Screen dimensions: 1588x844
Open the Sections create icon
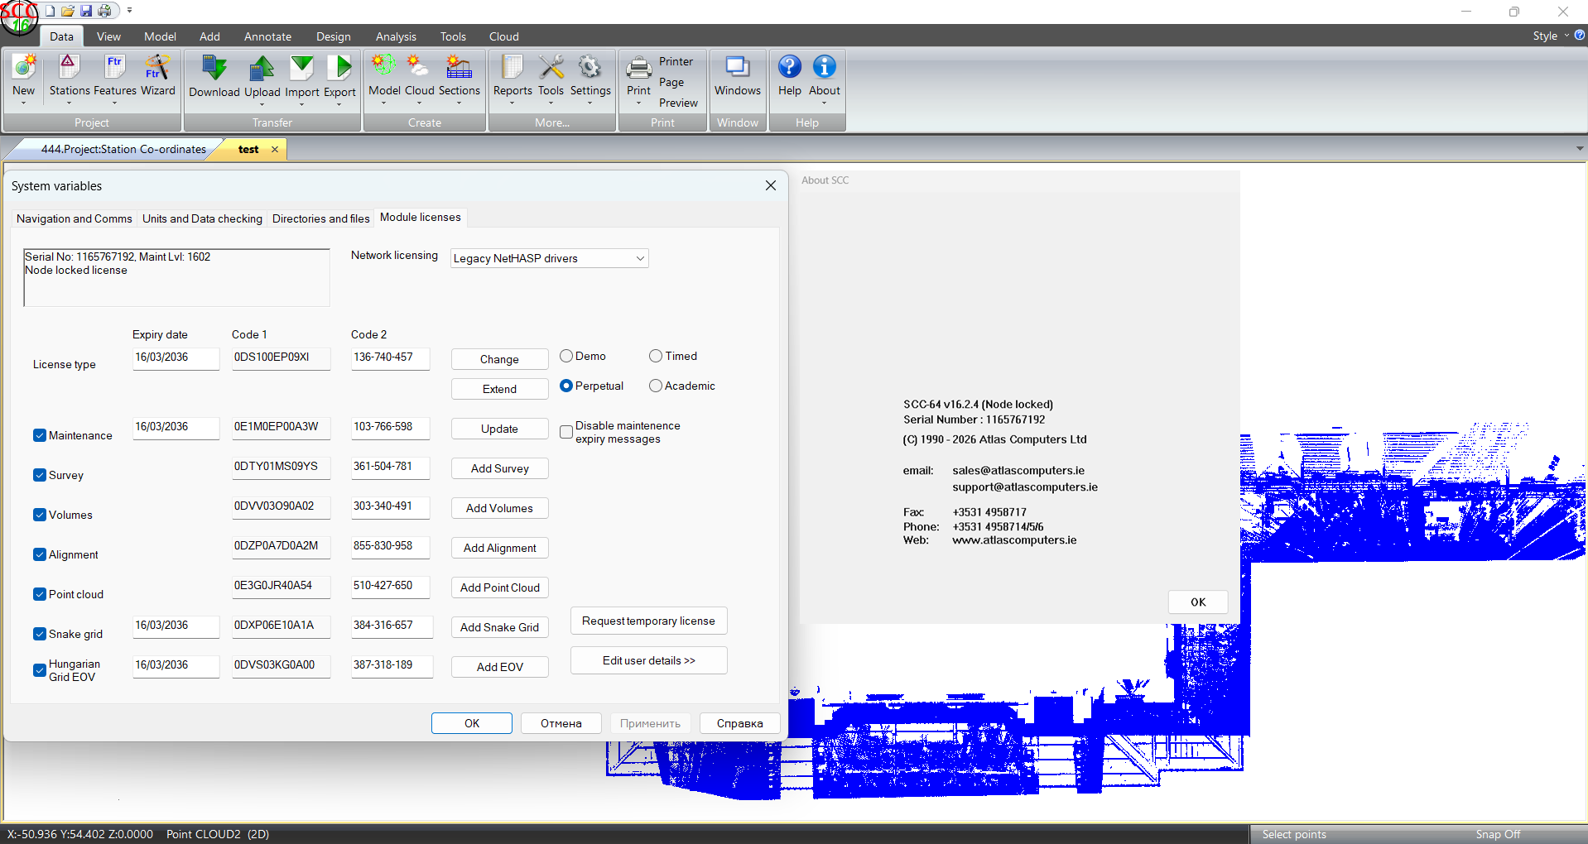[x=459, y=67]
